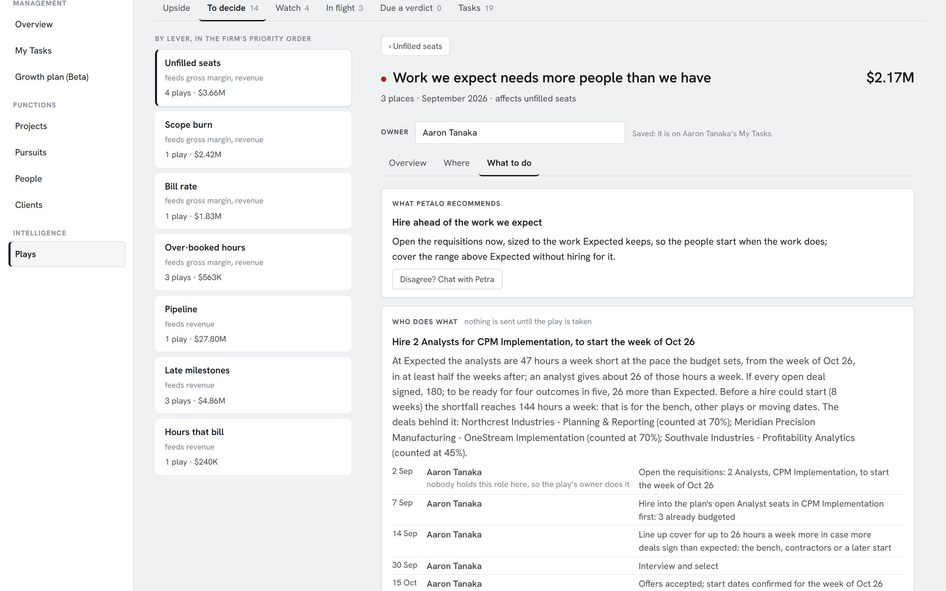
Task: Select the Bill rate lever card
Action: pyautogui.click(x=253, y=201)
